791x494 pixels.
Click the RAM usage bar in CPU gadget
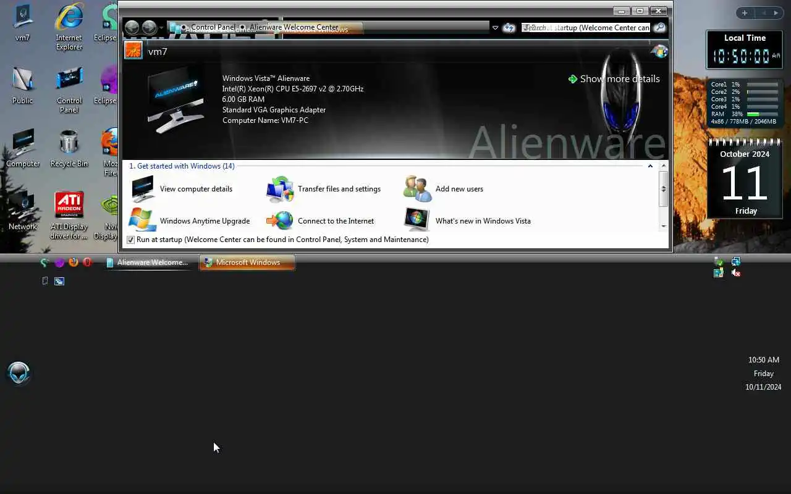coord(762,114)
